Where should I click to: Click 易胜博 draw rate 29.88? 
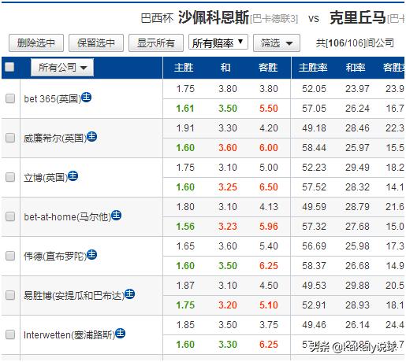357,286
